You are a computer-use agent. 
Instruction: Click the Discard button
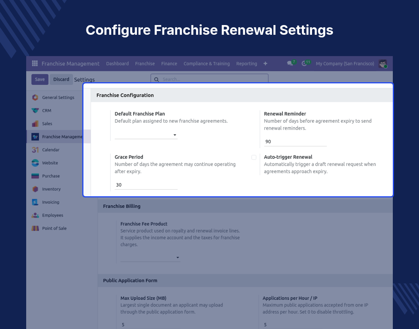pyautogui.click(x=61, y=79)
